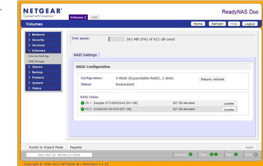Click the Fan status LED in footer
This screenshot has height=166, width=263.
click(236, 154)
